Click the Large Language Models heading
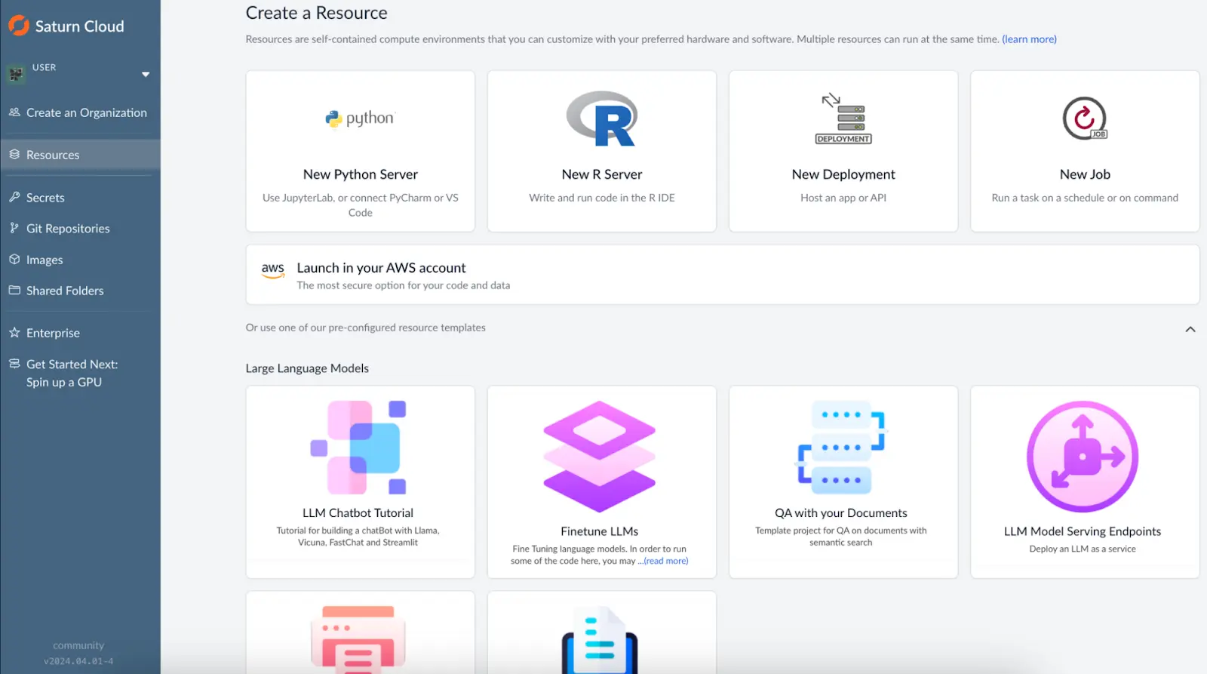Screen dimensions: 1207x674 [307, 368]
